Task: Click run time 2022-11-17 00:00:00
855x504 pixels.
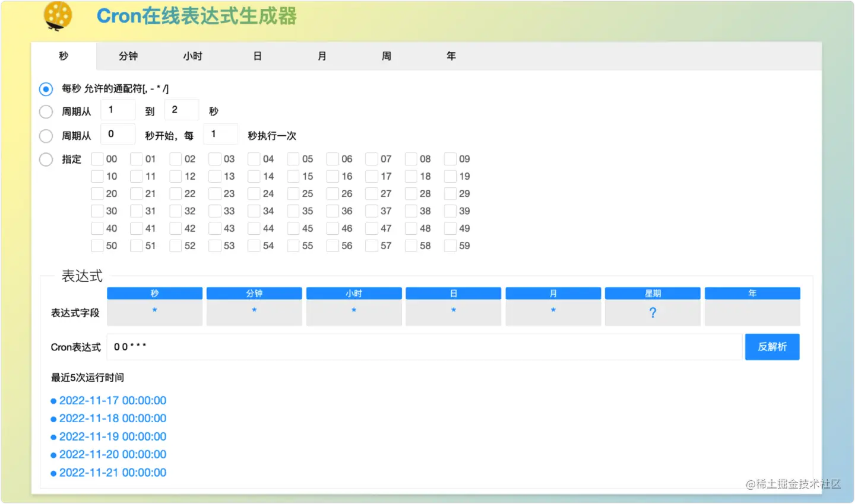Action: pos(113,401)
